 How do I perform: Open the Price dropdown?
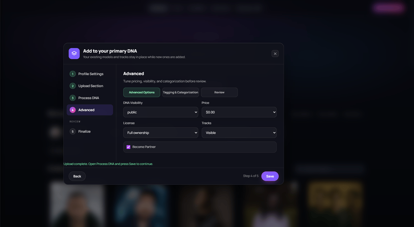pyautogui.click(x=239, y=112)
